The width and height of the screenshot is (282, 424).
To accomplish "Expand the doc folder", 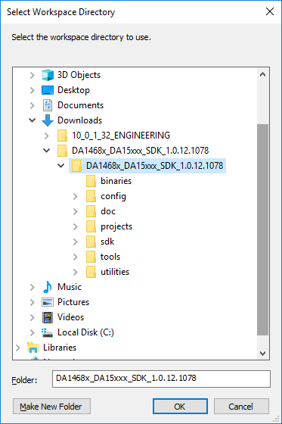I will 76,211.
